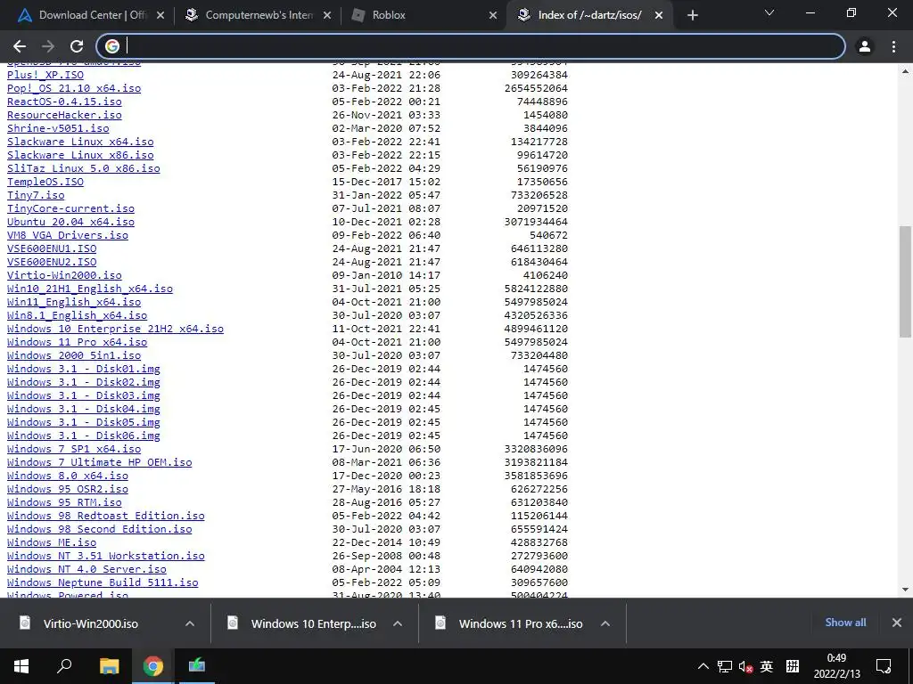Switch to the Roblox tab
This screenshot has width=913, height=684.
pos(424,15)
